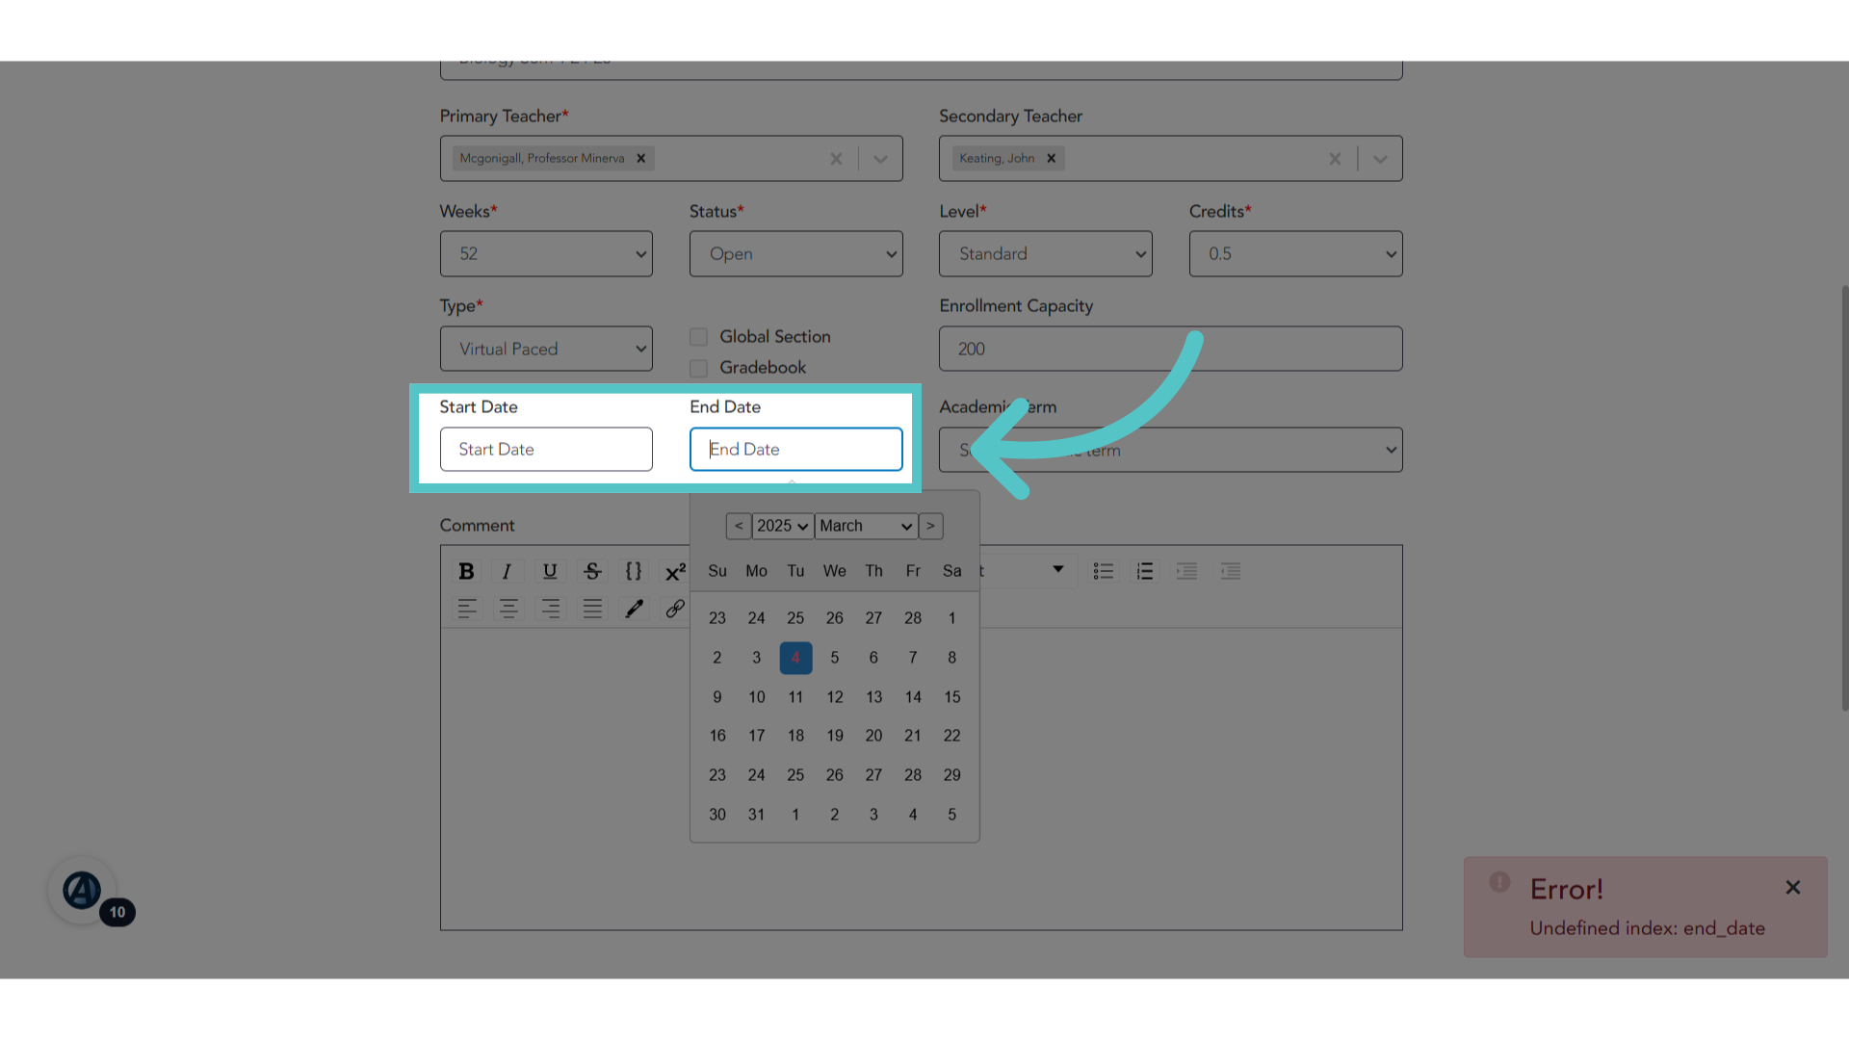
Task: Choose the numbered list icon
Action: 1145,571
